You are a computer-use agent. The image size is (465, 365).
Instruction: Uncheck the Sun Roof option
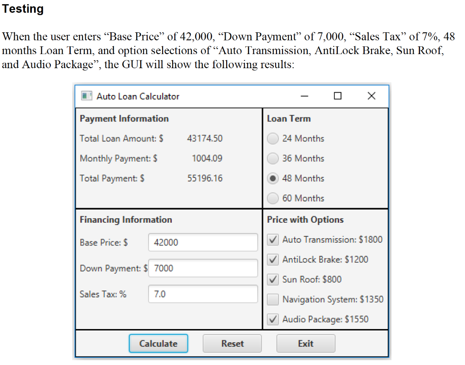coord(272,279)
